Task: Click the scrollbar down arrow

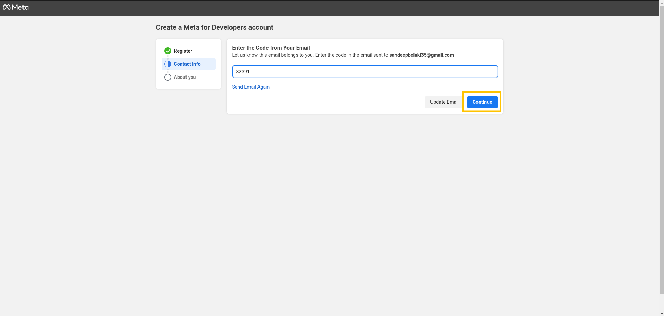Action: (662, 314)
